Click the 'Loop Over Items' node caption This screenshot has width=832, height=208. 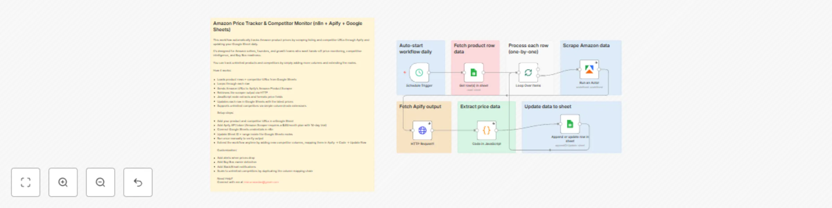(x=528, y=85)
